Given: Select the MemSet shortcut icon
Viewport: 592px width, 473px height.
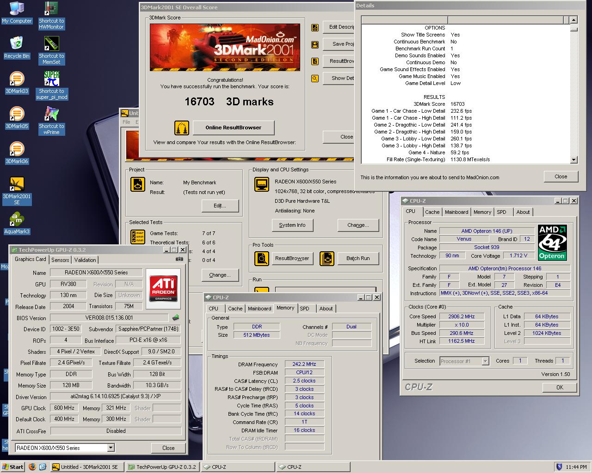Looking at the screenshot, I should click(x=51, y=51).
